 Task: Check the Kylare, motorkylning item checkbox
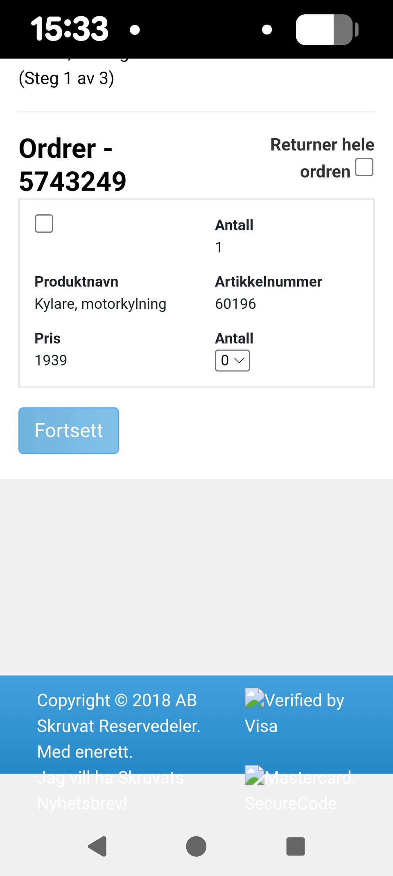tap(44, 223)
